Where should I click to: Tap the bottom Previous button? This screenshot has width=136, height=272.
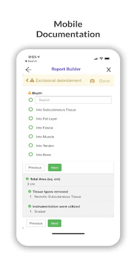tap(36, 223)
